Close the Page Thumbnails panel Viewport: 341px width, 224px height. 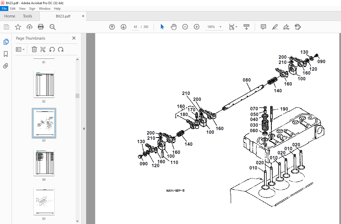tap(74, 38)
